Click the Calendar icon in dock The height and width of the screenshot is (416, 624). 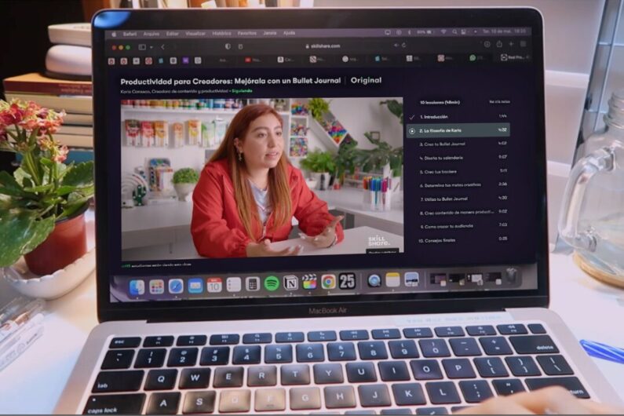(214, 285)
